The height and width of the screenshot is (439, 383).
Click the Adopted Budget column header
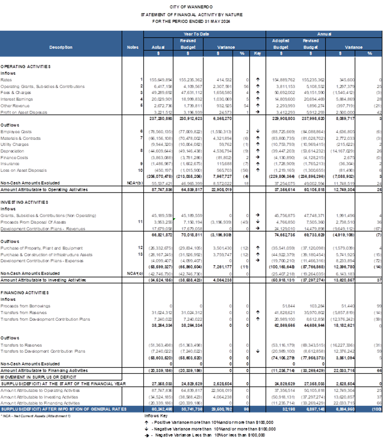[279, 44]
